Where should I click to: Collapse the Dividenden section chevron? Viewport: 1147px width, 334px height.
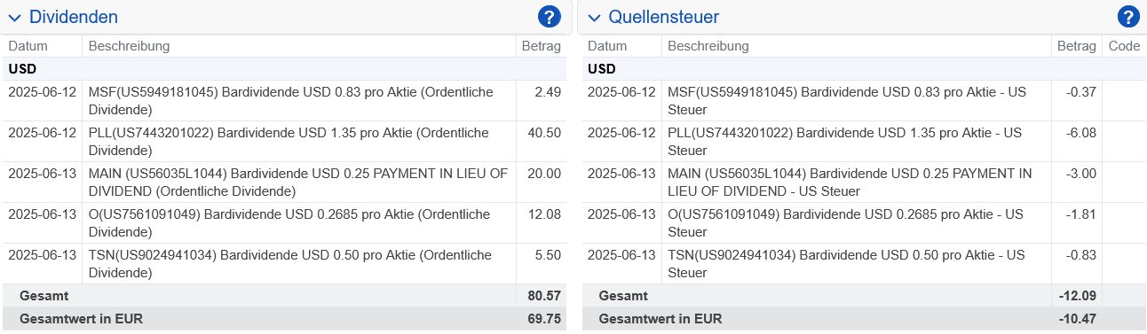(x=14, y=18)
